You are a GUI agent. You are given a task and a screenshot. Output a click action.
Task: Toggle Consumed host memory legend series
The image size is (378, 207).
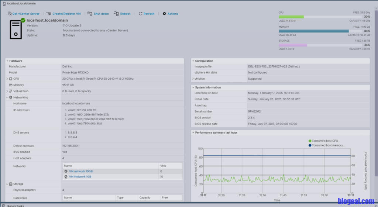click(x=326, y=145)
